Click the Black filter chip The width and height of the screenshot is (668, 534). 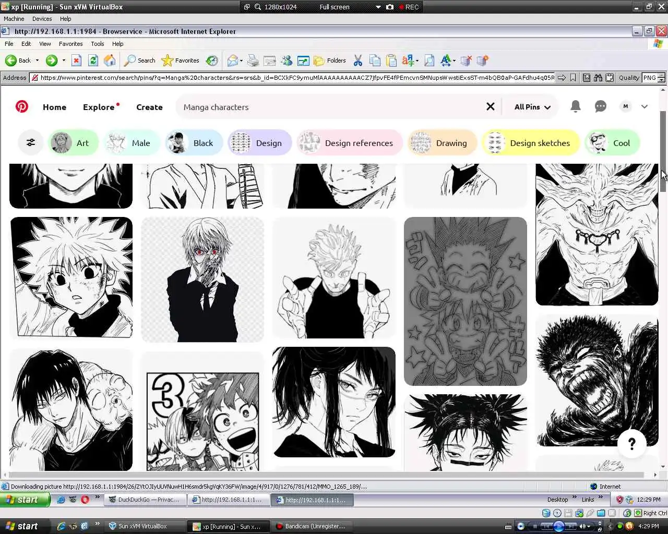pos(194,143)
